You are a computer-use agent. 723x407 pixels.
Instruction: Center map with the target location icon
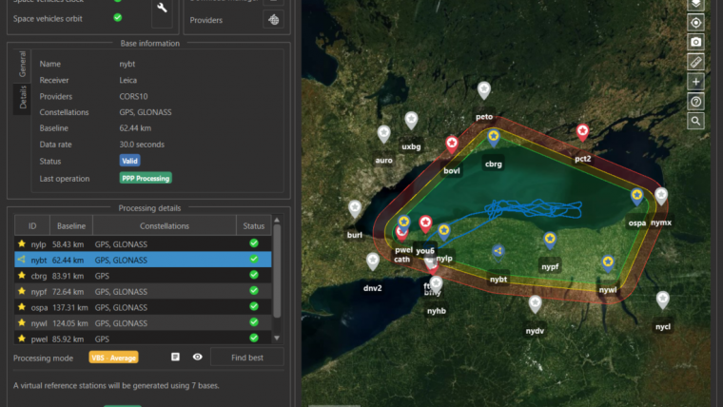click(695, 23)
